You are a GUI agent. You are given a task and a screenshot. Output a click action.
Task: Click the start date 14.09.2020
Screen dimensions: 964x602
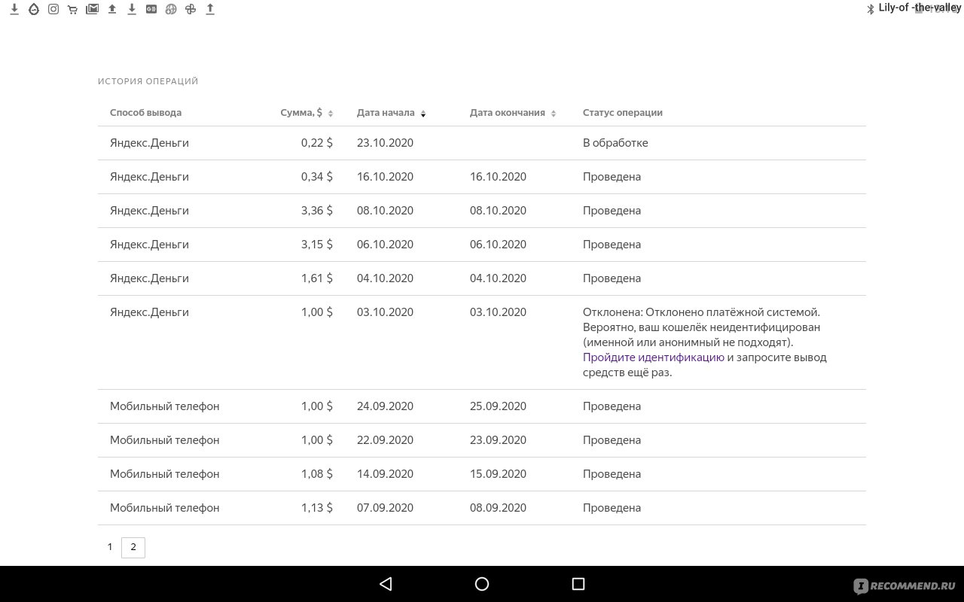pos(385,474)
